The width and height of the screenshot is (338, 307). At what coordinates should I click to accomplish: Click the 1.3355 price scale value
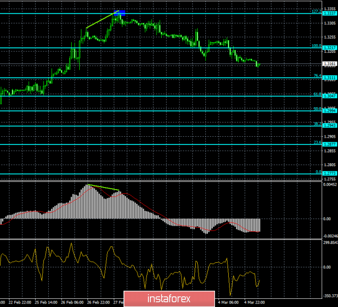pos(330,9)
